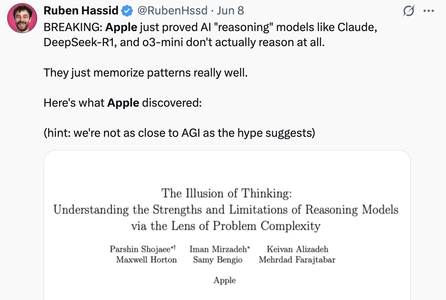Select author name Mehrdad Farajtabar
This screenshot has width=446, height=300.
point(297,260)
